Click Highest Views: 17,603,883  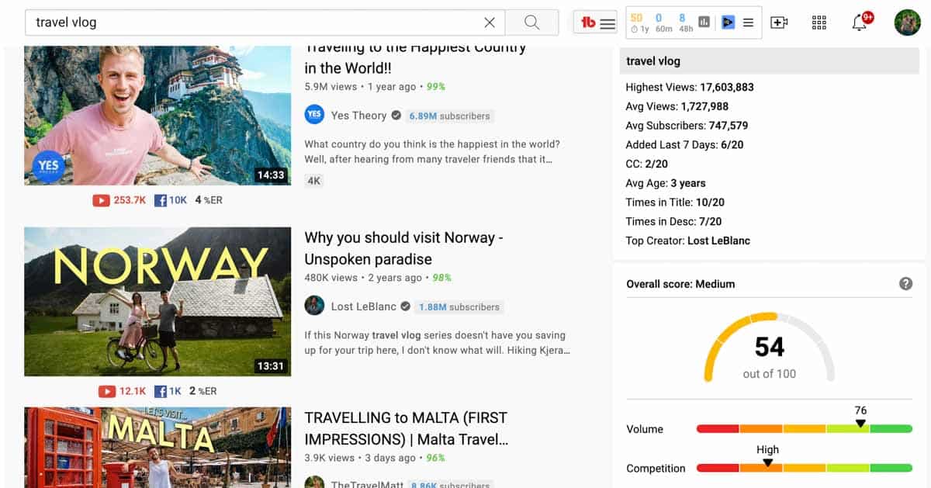point(690,87)
